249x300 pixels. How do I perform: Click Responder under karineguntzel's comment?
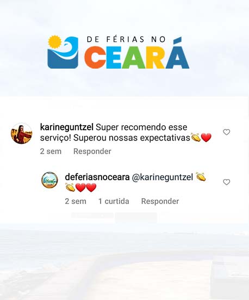coord(92,151)
